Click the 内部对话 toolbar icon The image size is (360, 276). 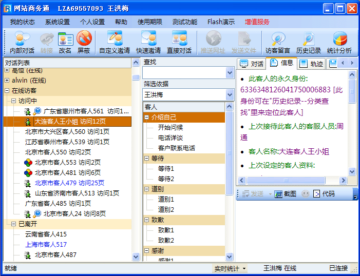[x=22, y=42]
